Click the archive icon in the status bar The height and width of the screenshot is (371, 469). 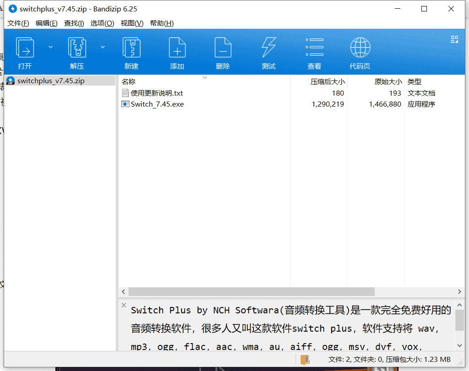pos(305,360)
